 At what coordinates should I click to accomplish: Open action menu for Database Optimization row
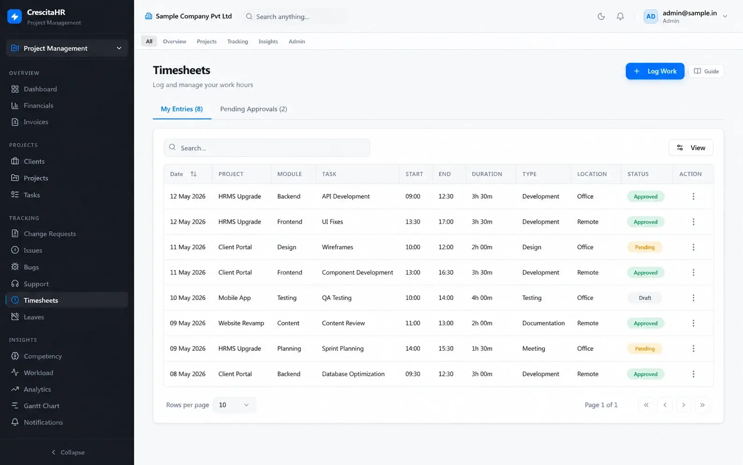[693, 374]
